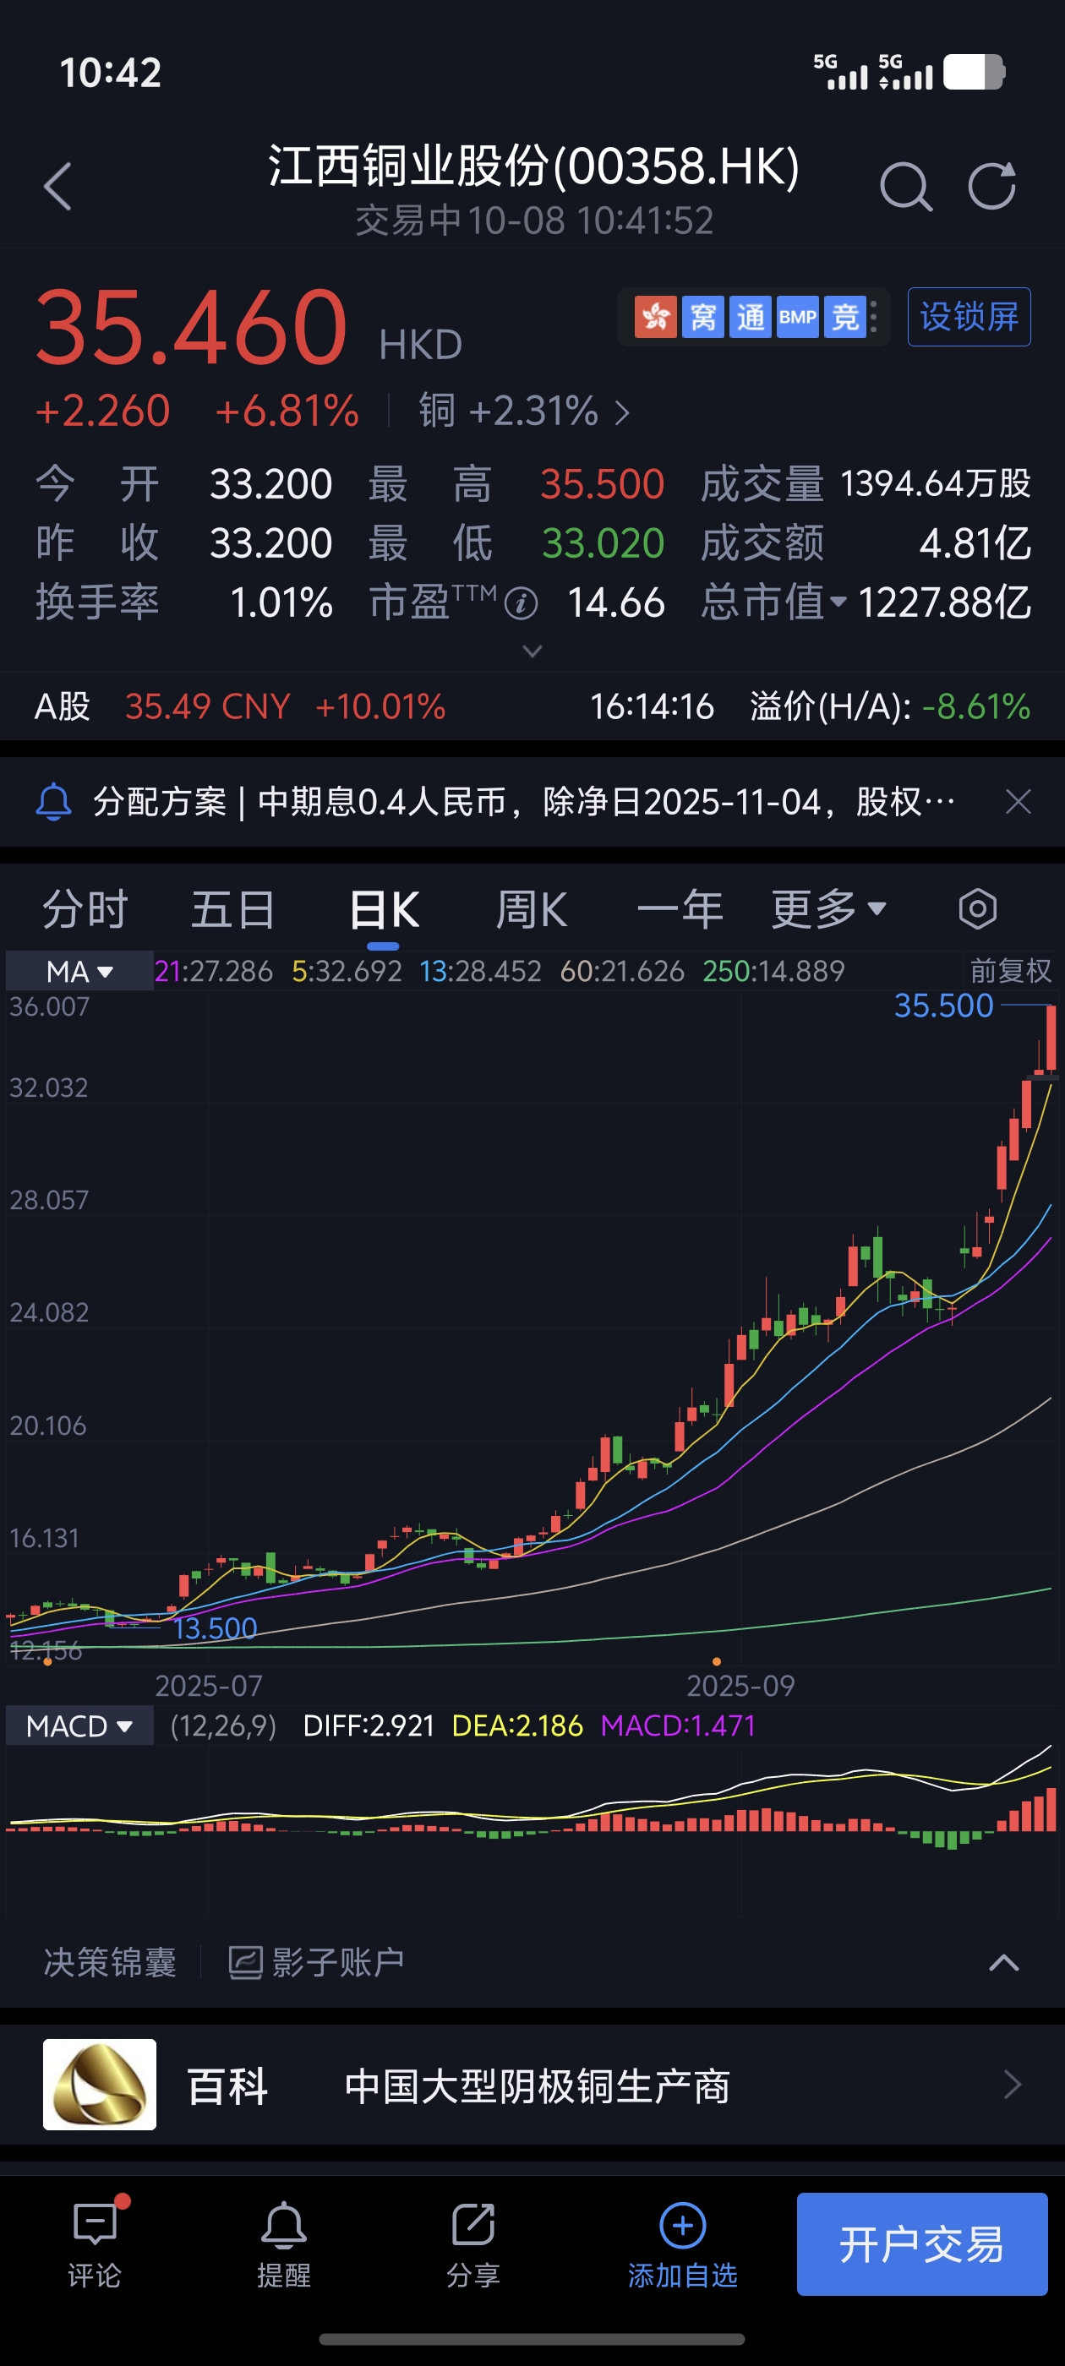Tap the 溢价(H/A) -8.61% value
This screenshot has width=1065, height=2366.
tap(976, 706)
